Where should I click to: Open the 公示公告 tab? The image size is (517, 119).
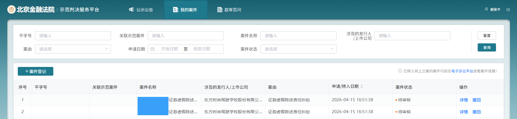[x=141, y=10]
